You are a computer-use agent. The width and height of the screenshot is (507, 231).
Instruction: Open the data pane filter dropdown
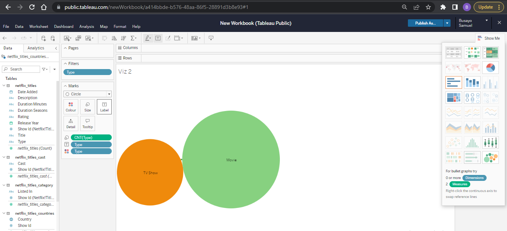45,69
